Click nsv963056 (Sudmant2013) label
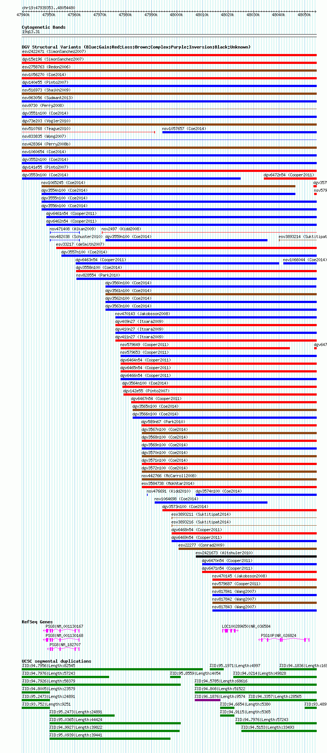The width and height of the screenshot is (327, 753). 47,98
